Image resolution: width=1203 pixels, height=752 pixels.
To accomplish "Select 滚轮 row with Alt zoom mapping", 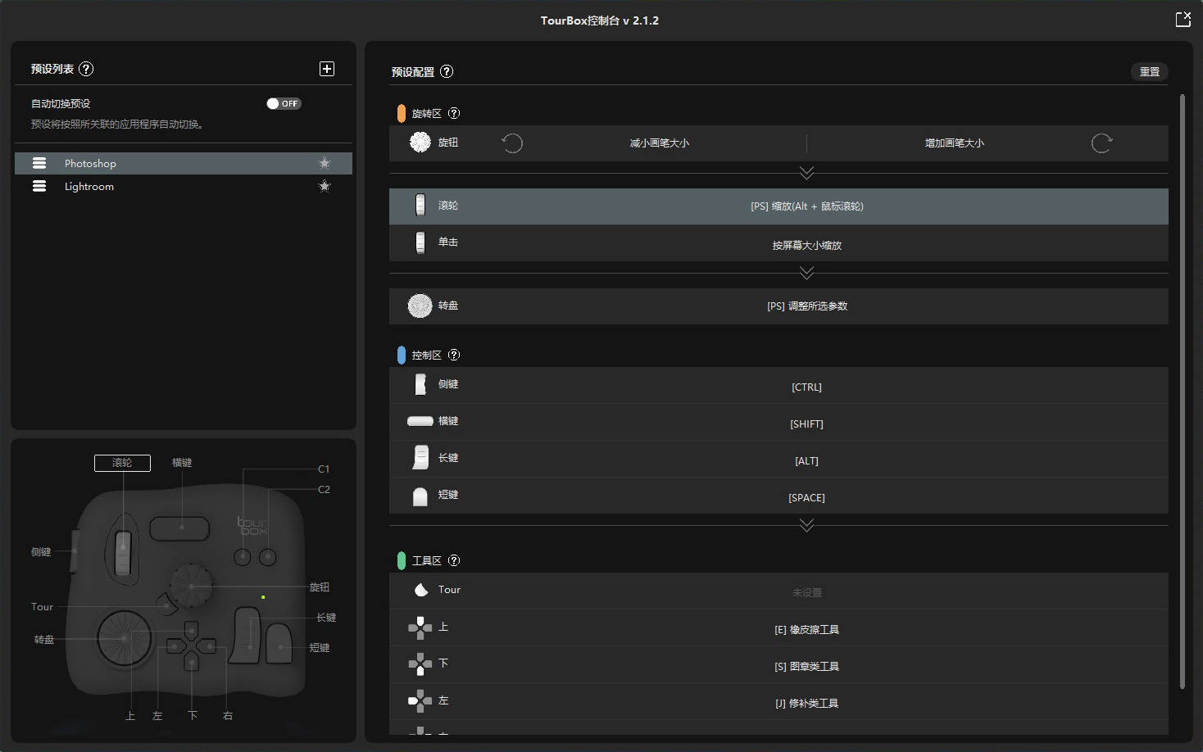I will [x=779, y=206].
